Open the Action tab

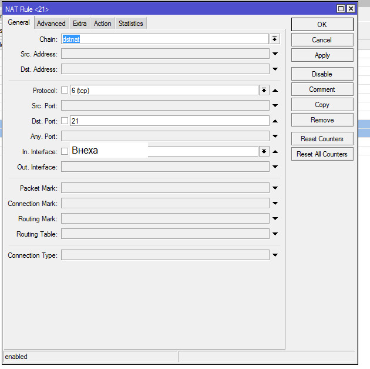tap(102, 24)
